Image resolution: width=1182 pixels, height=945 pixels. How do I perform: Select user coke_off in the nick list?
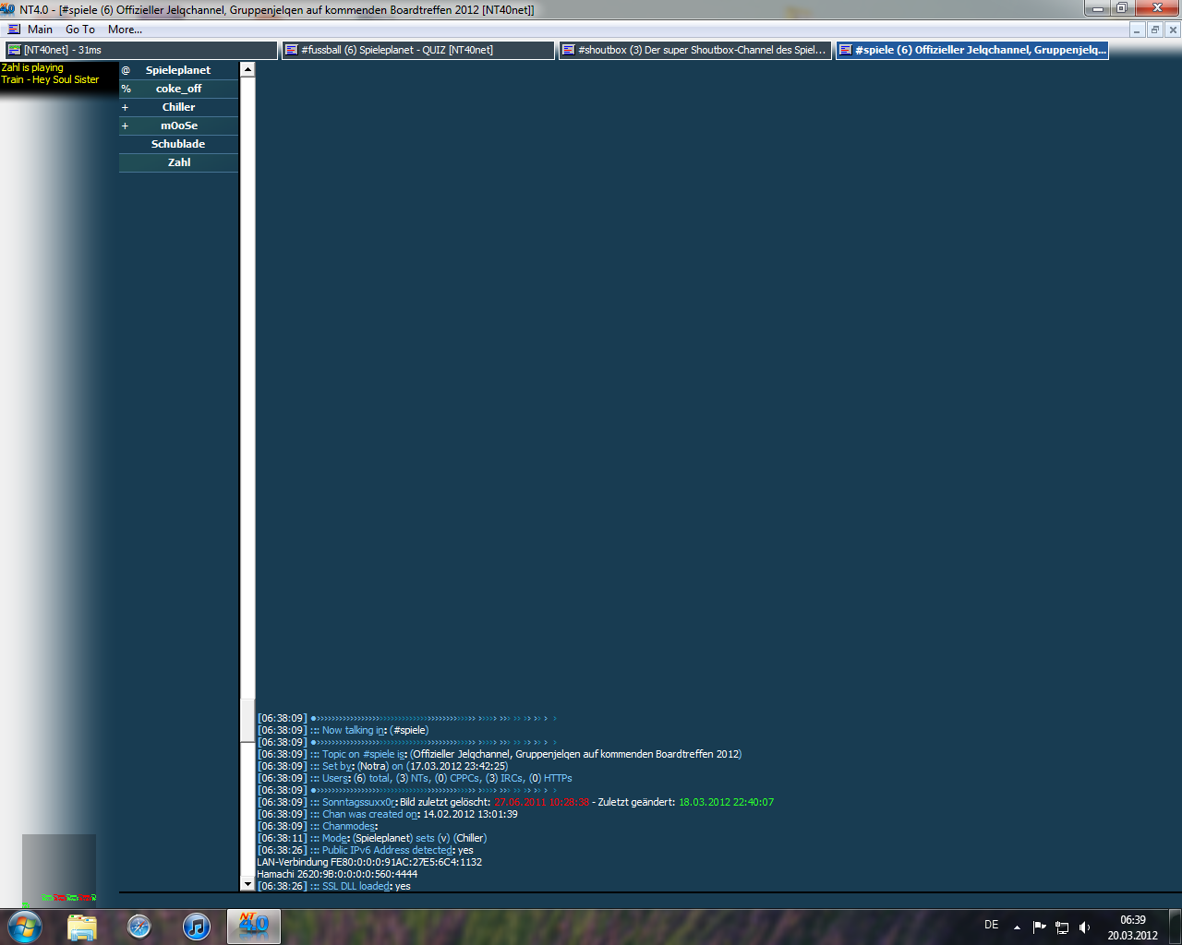pos(178,89)
